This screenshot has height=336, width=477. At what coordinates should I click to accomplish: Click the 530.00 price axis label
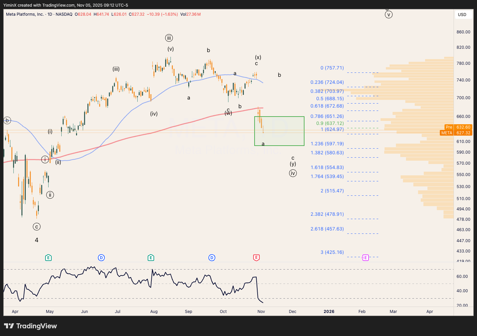click(464, 187)
